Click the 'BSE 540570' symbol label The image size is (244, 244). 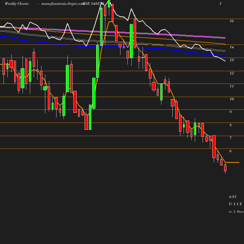pos(93,4)
